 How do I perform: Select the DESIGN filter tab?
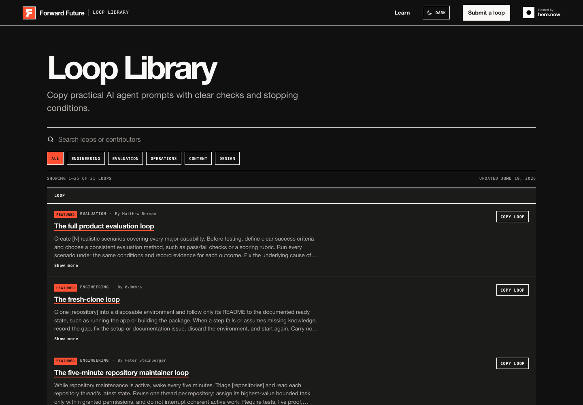coord(227,158)
